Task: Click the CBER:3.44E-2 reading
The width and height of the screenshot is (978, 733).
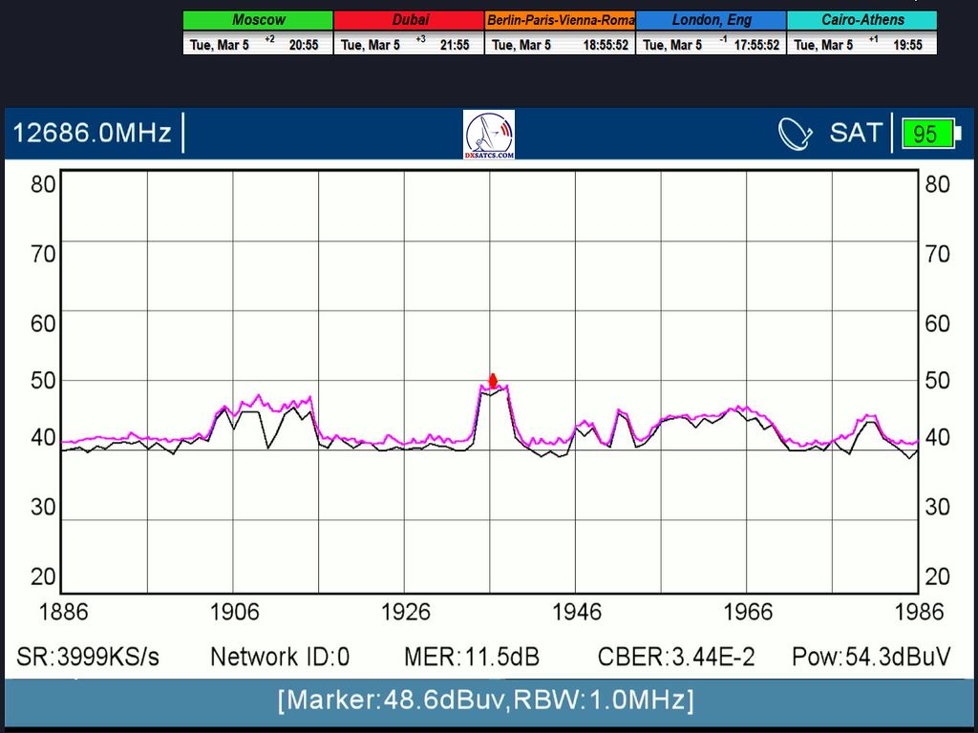Action: click(x=676, y=657)
